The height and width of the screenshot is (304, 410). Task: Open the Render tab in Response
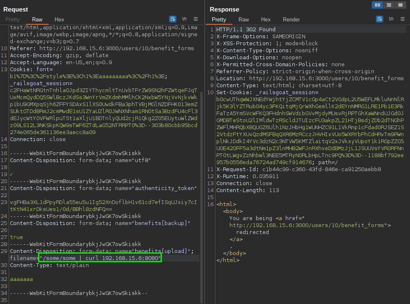[x=291, y=19]
